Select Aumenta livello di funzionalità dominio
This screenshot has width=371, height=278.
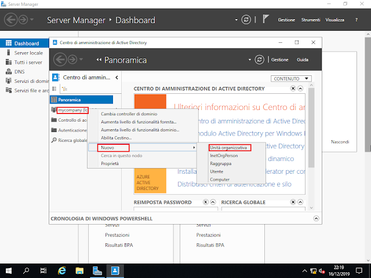coord(140,130)
